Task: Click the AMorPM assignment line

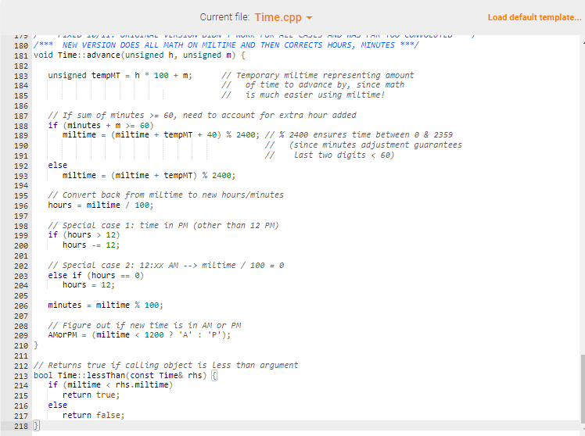Action: point(139,335)
